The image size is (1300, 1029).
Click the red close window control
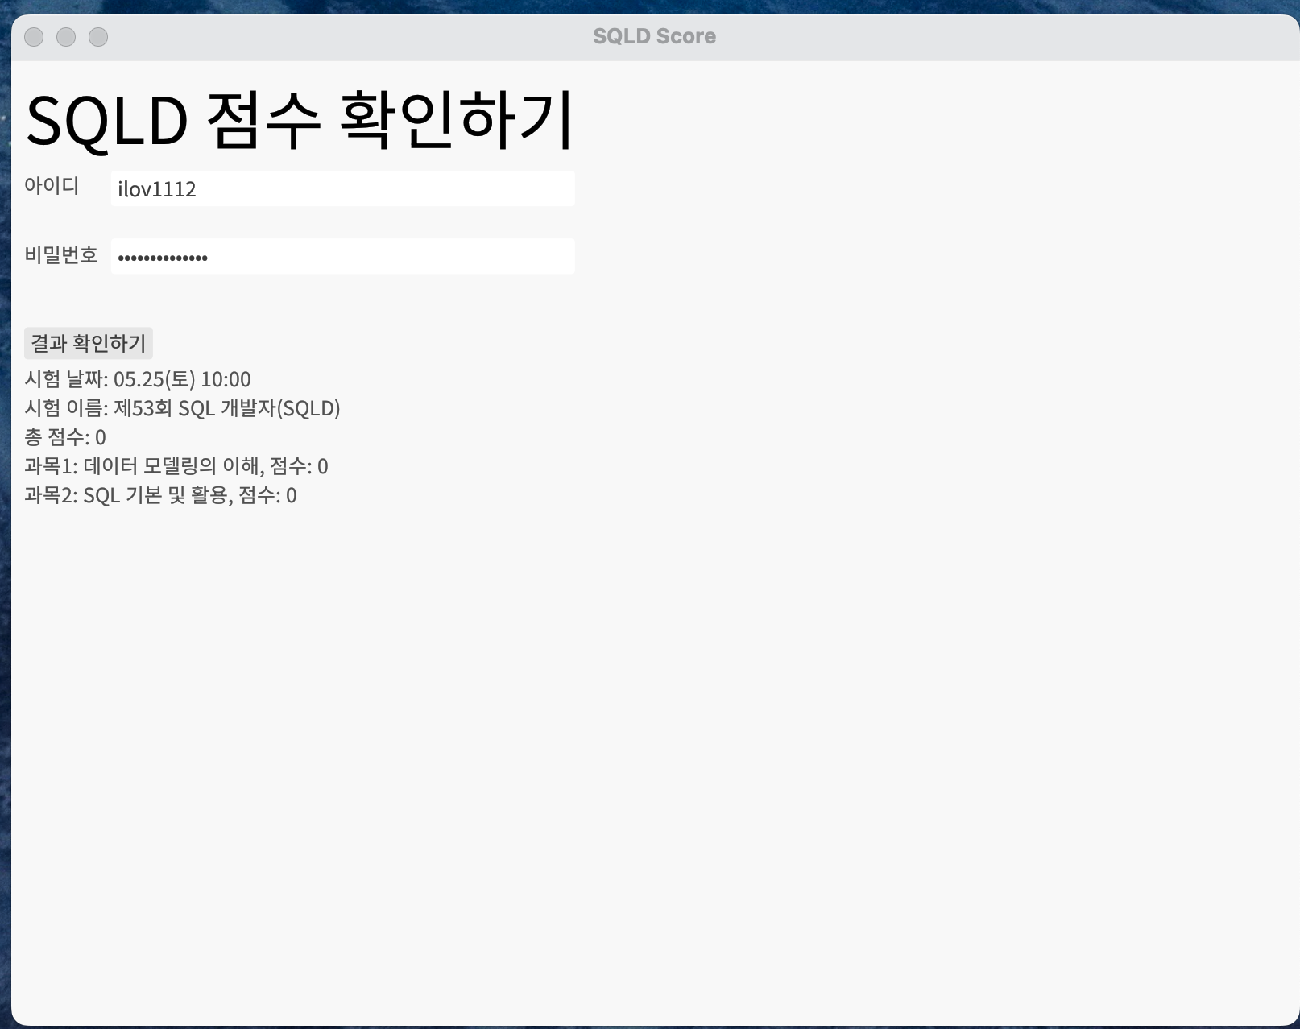pyautogui.click(x=32, y=36)
